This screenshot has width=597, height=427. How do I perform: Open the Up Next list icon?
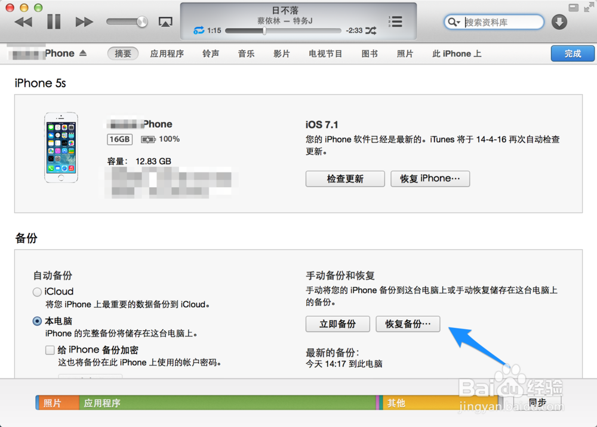pyautogui.click(x=395, y=21)
